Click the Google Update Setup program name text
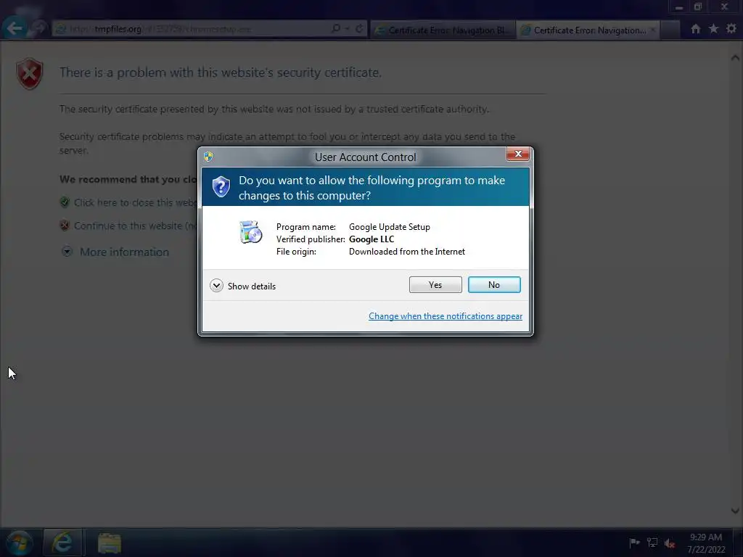The height and width of the screenshot is (557, 743). tap(390, 227)
